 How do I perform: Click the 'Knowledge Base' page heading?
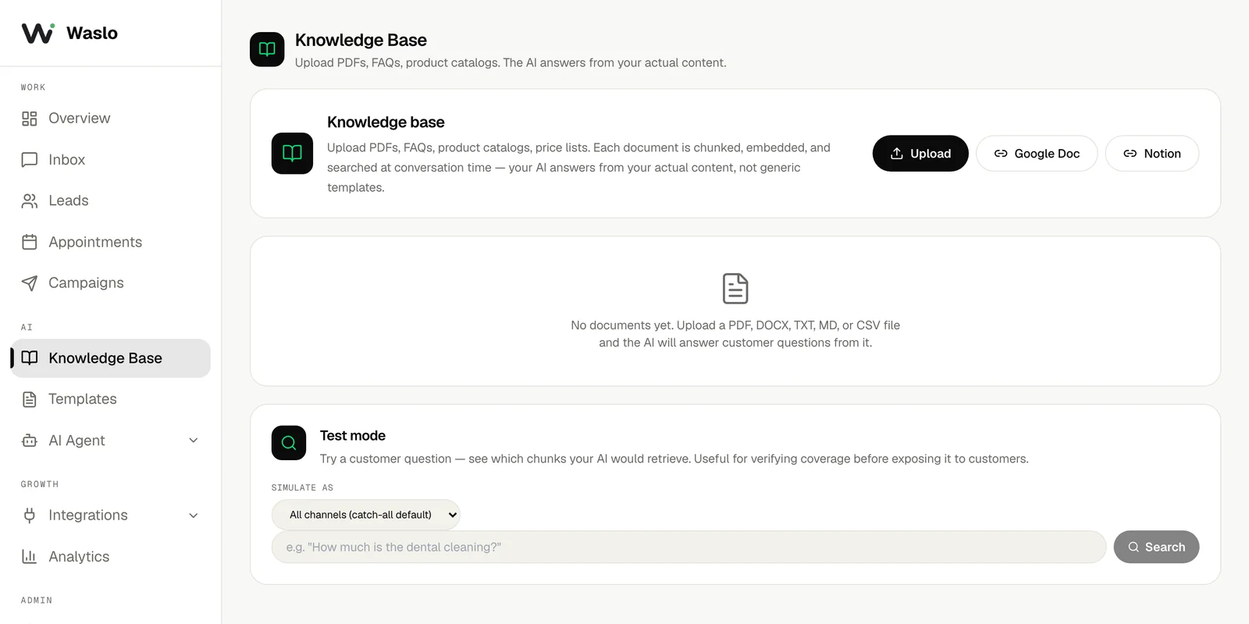tap(361, 40)
